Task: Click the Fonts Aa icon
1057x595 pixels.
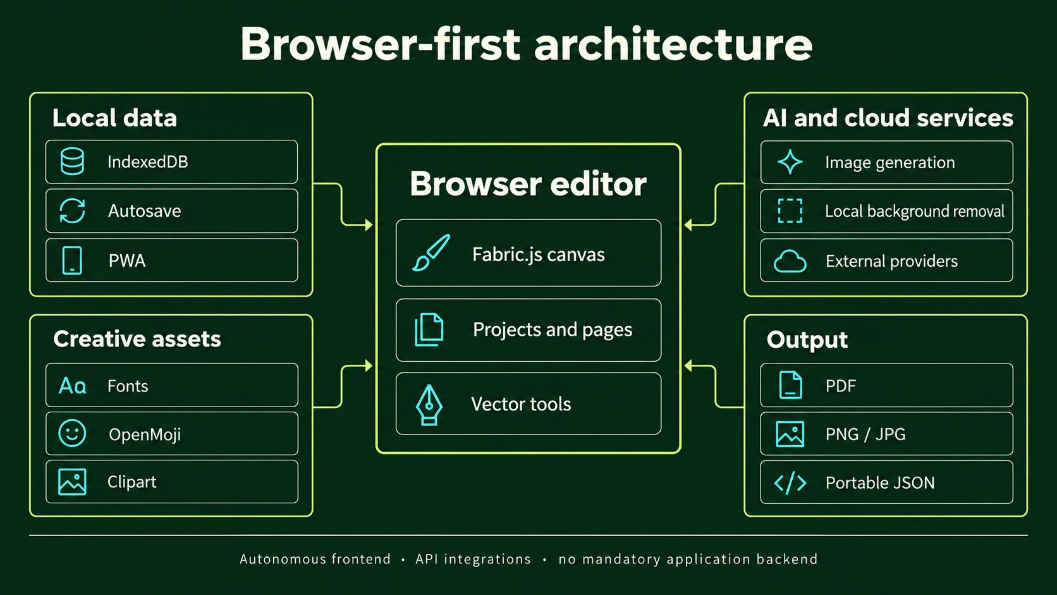Action: click(x=72, y=385)
